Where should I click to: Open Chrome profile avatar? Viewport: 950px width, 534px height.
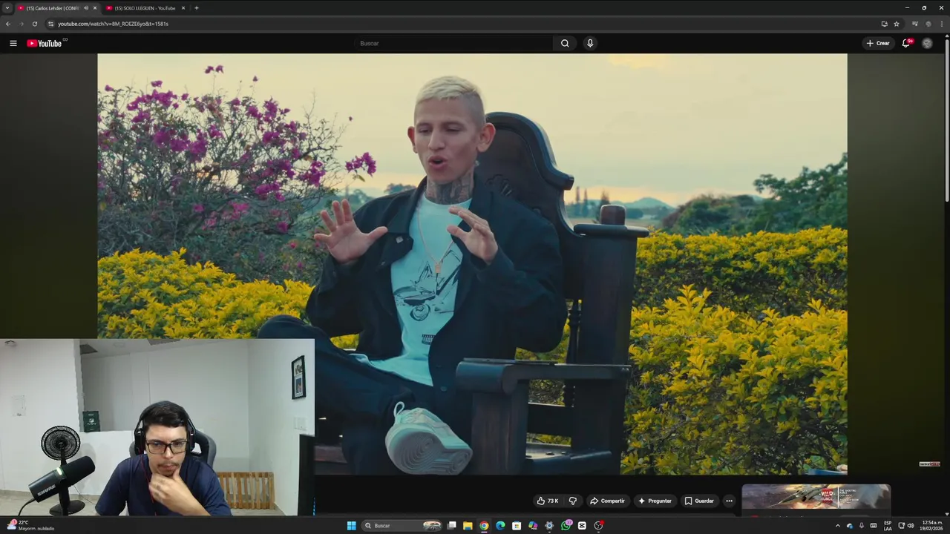pos(928,24)
